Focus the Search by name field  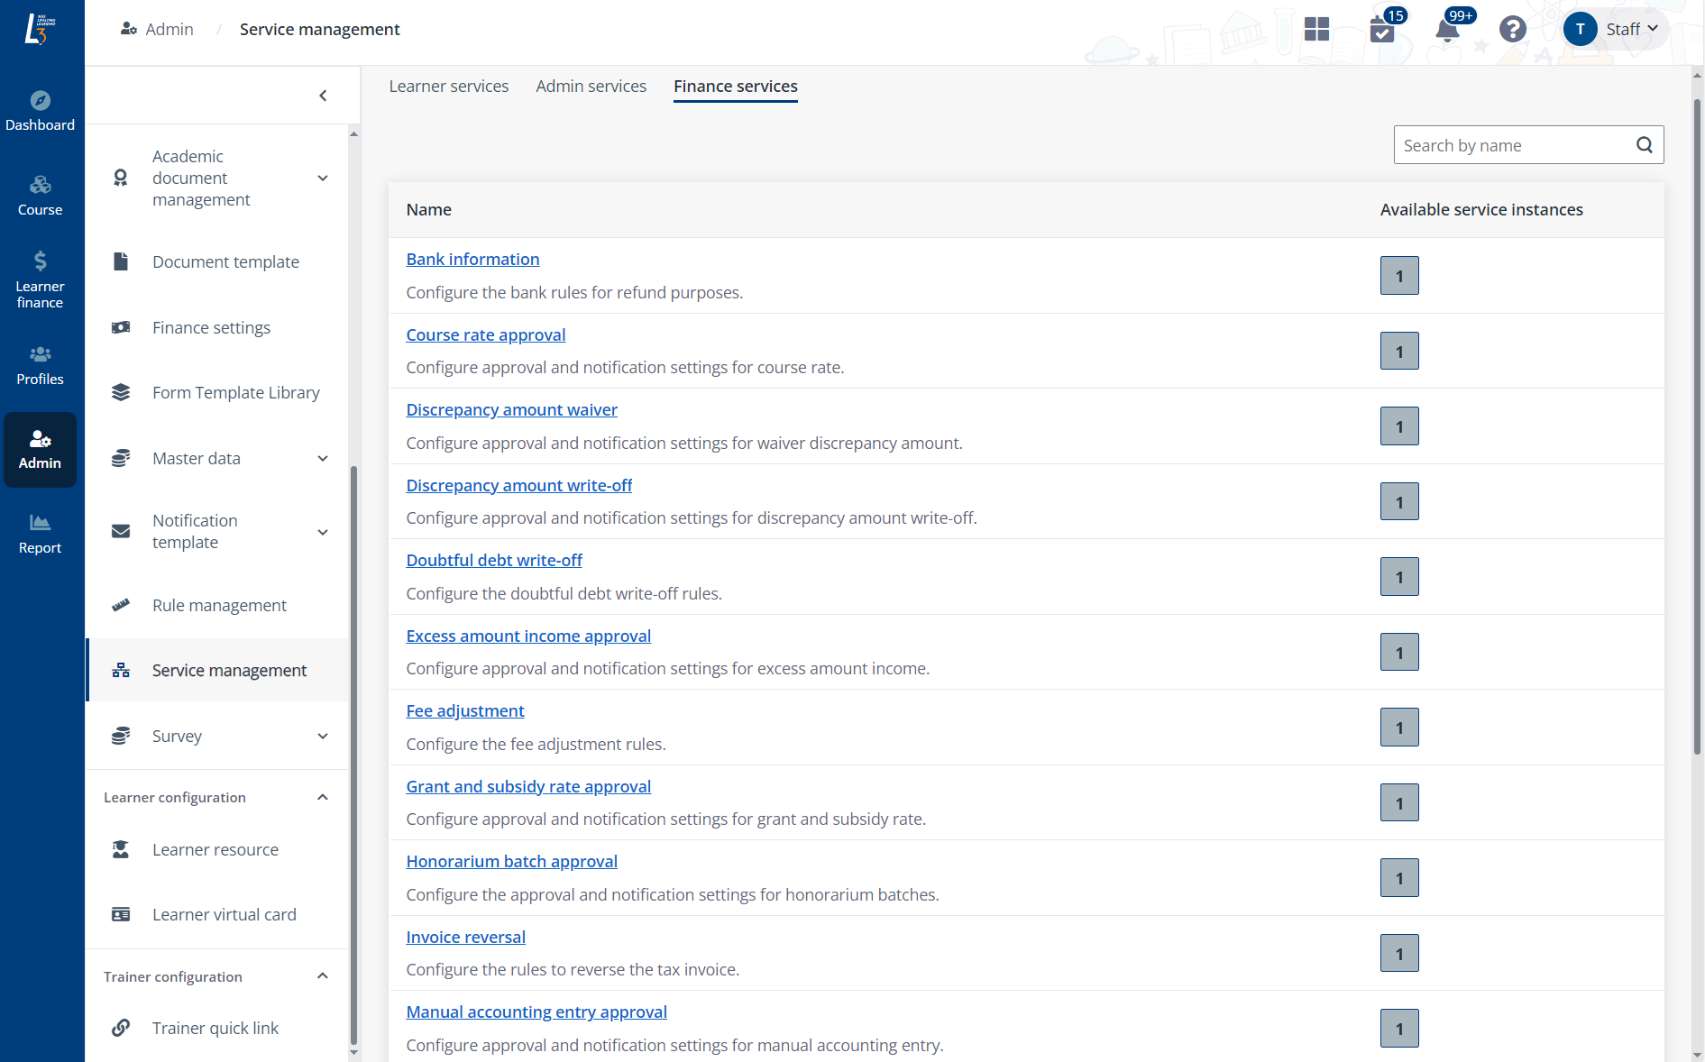(x=1512, y=145)
